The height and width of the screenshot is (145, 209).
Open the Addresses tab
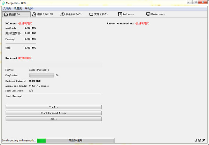[126, 14]
